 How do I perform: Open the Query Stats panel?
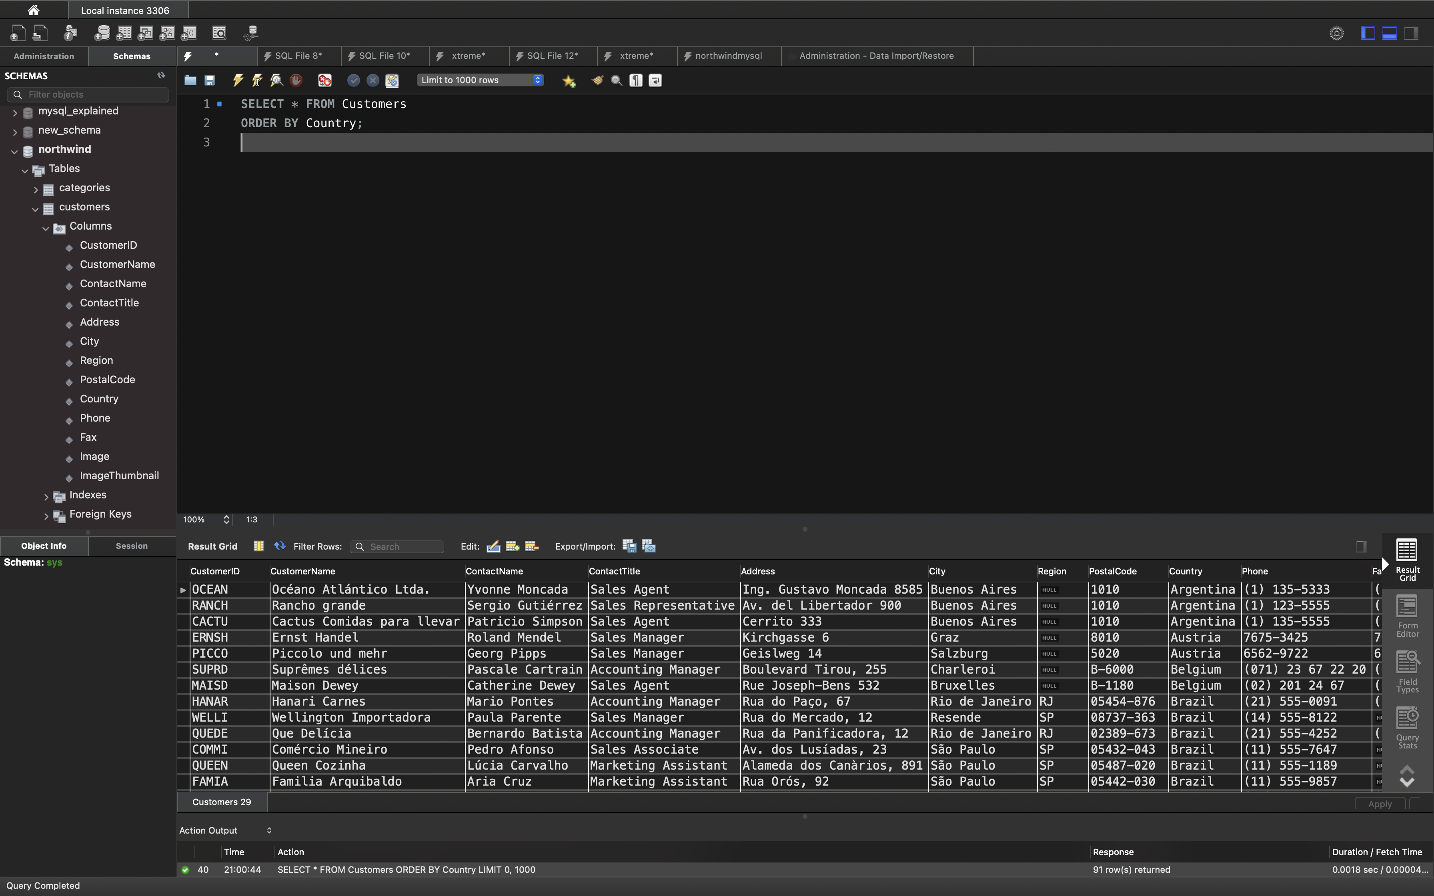(x=1407, y=728)
